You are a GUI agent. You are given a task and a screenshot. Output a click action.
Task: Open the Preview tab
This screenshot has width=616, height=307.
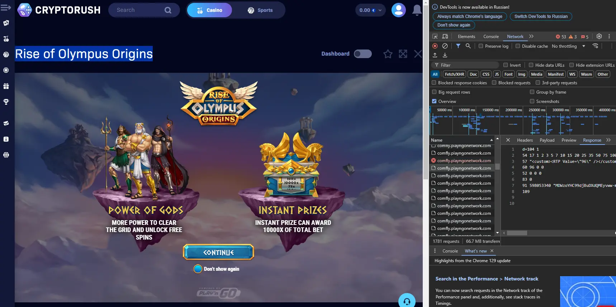pyautogui.click(x=569, y=140)
